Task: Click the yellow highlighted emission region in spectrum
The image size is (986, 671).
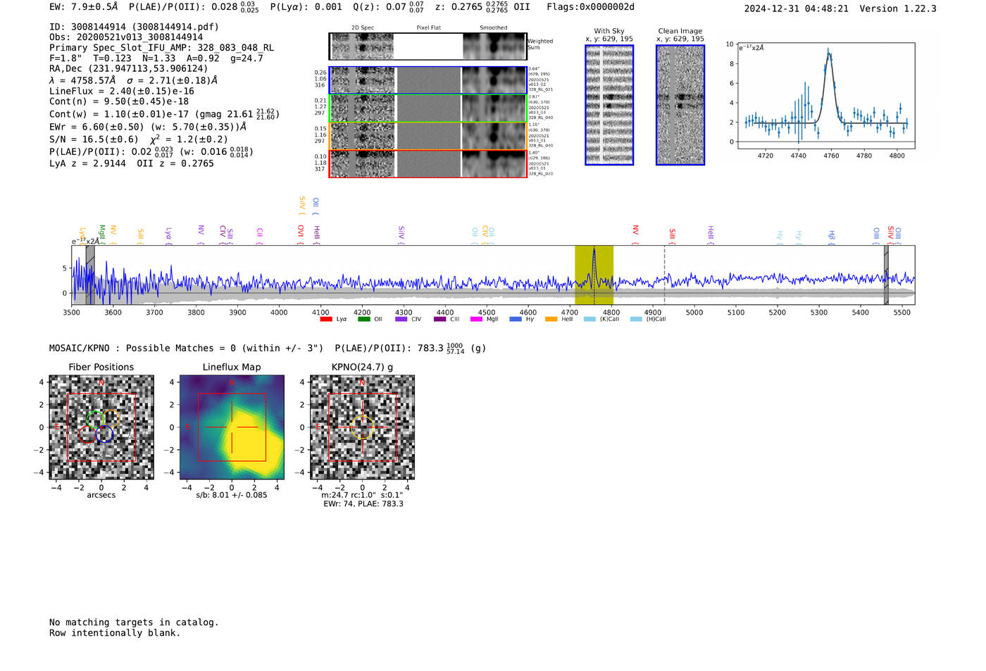Action: click(594, 275)
